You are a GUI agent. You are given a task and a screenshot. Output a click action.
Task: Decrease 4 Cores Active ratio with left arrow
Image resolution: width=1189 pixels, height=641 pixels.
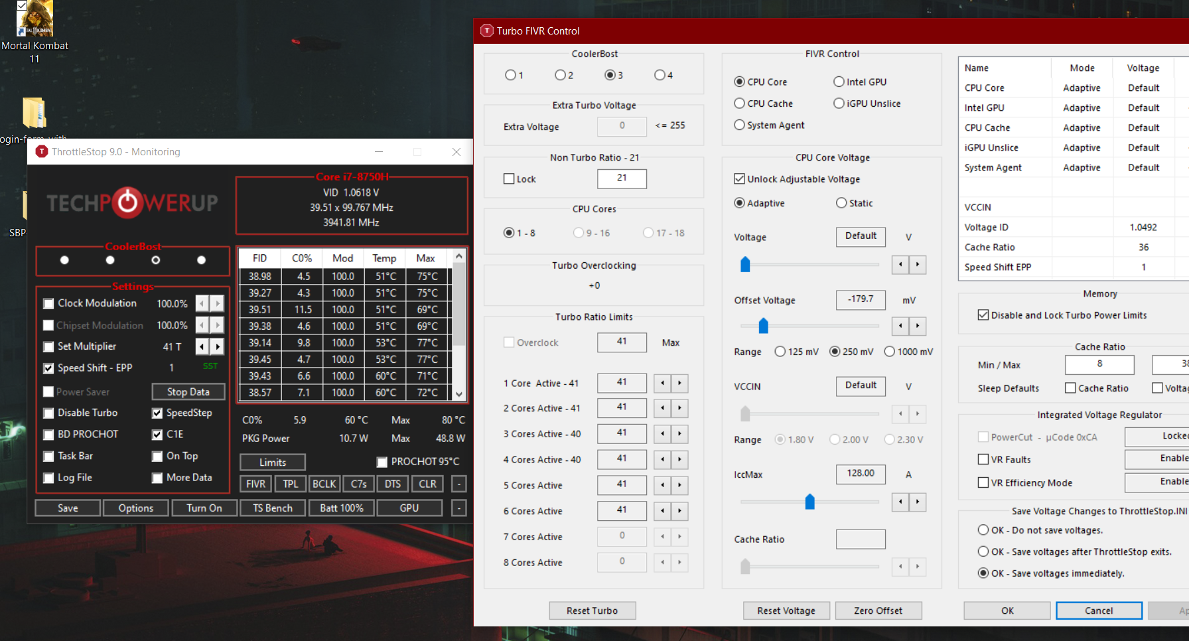click(x=662, y=460)
